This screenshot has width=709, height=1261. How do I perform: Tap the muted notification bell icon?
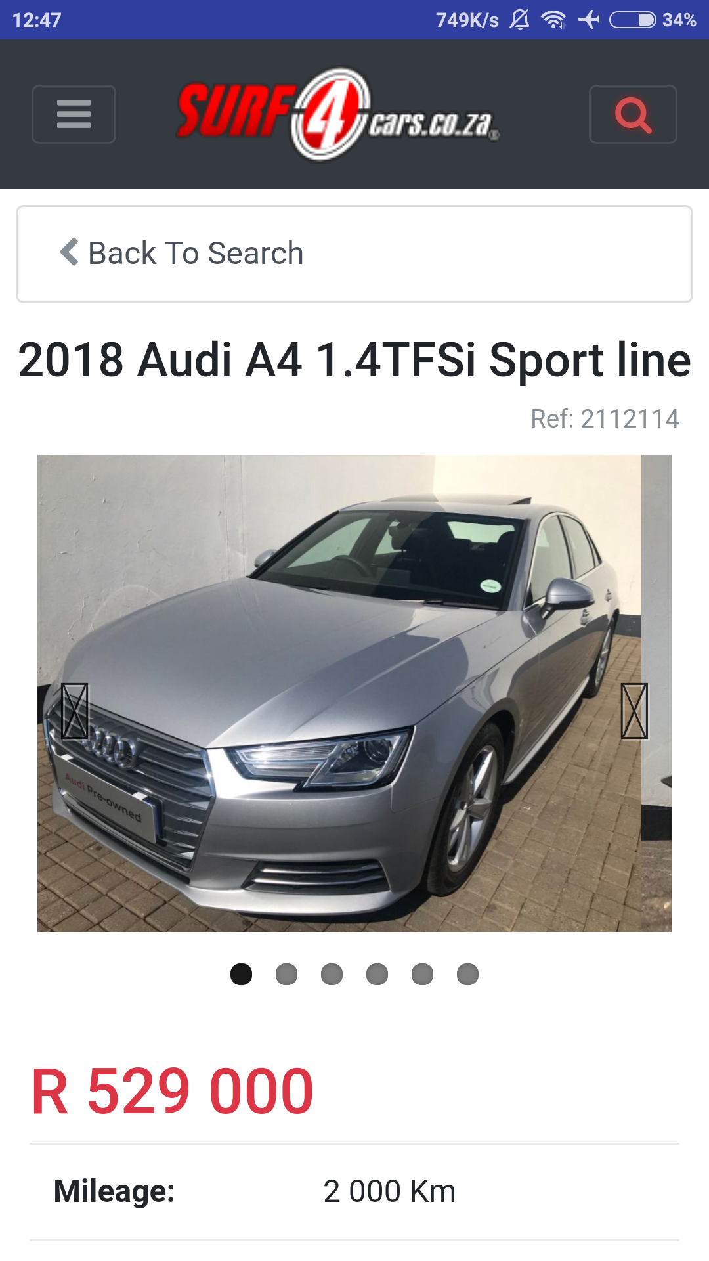click(519, 20)
